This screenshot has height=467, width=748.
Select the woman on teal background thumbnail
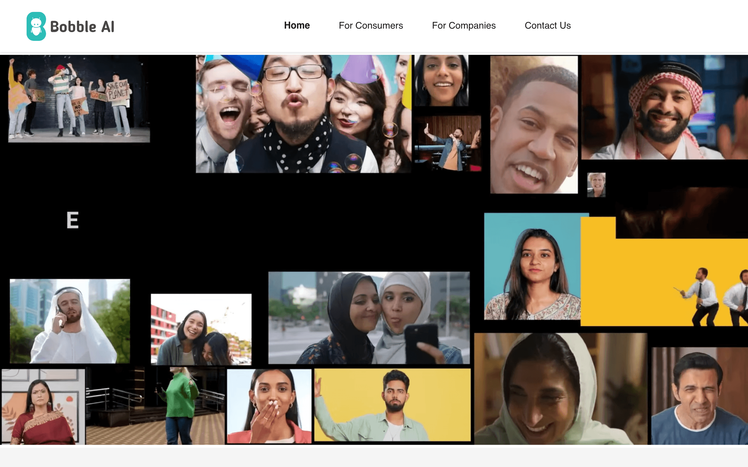click(x=532, y=266)
